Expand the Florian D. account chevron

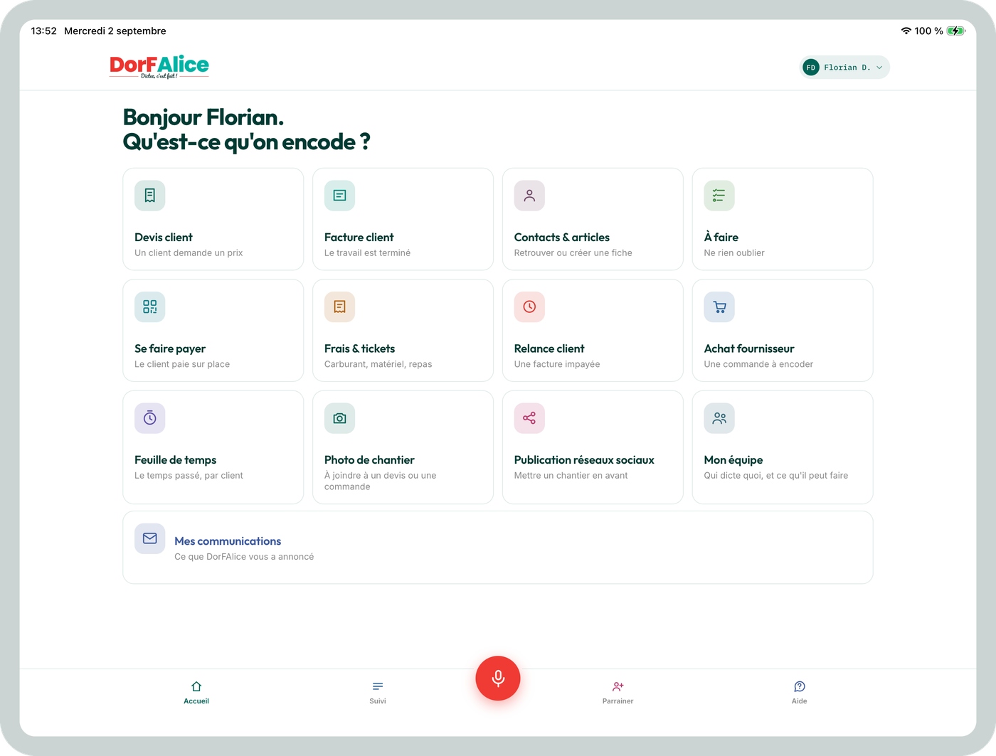tap(879, 68)
